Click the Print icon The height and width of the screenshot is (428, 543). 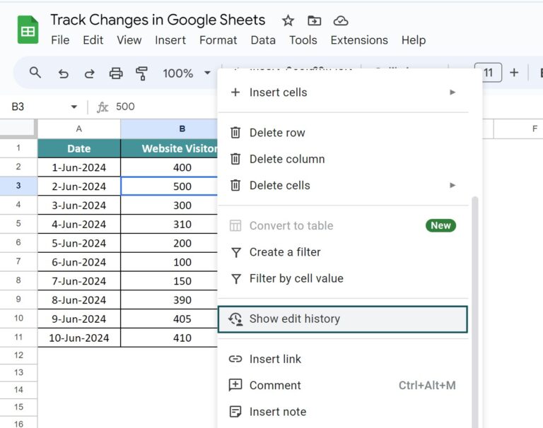116,73
